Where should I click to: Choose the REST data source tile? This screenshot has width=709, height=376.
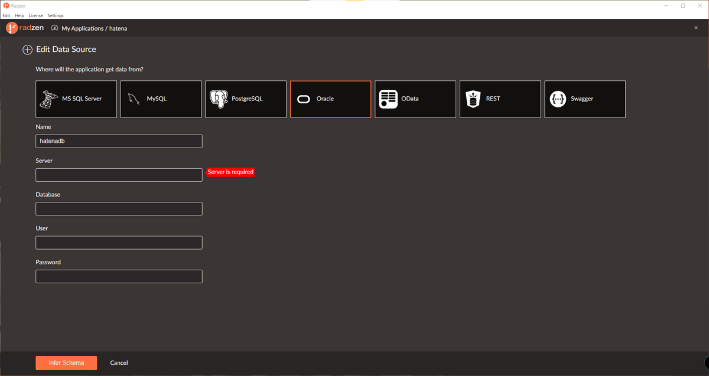coord(500,99)
